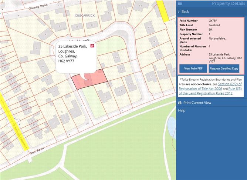Click the Property Details panel title

point(228,4)
